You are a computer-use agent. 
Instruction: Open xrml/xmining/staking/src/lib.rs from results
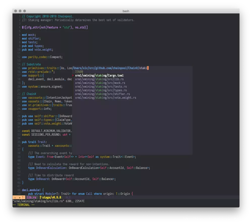click(99, 79)
